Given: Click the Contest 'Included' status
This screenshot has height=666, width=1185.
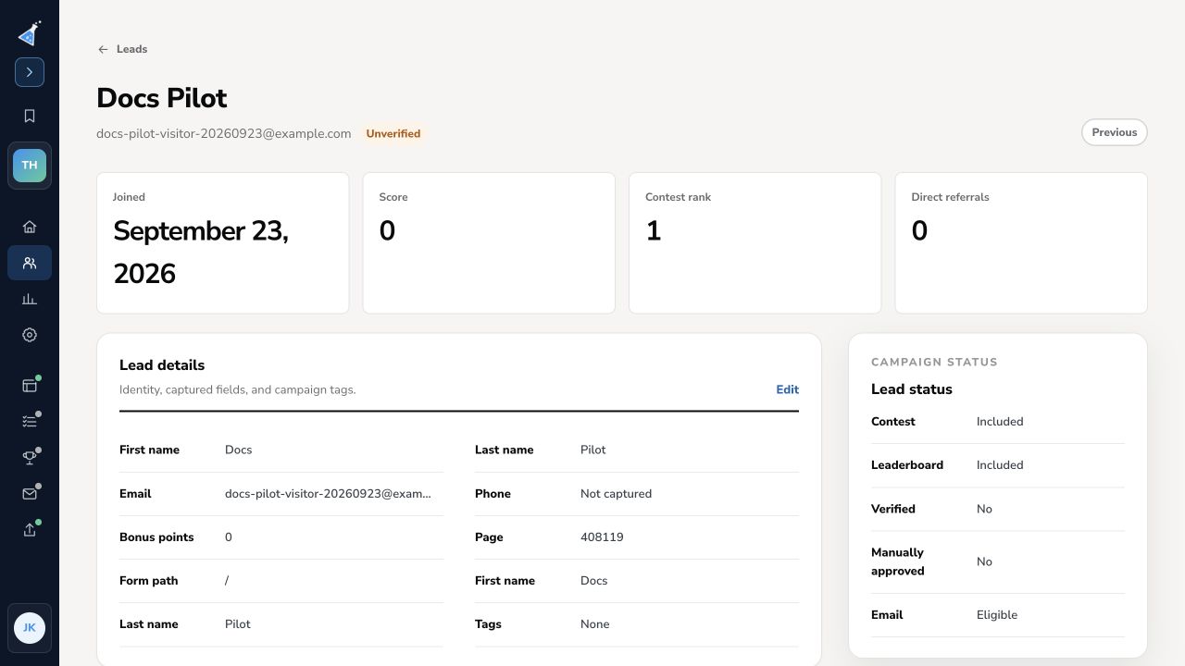Looking at the screenshot, I should click(x=1000, y=421).
